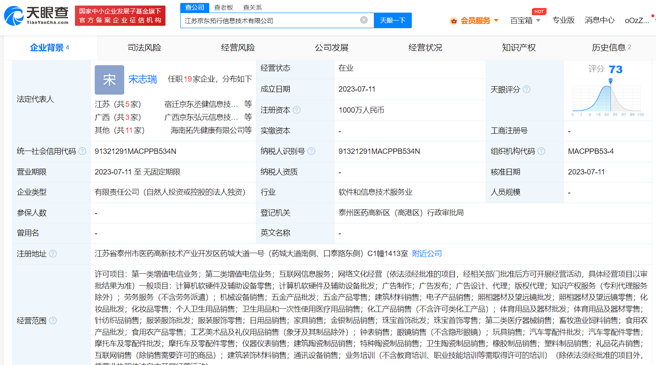
Task: Click help icon beside 组织机构代码
Action: (541, 151)
